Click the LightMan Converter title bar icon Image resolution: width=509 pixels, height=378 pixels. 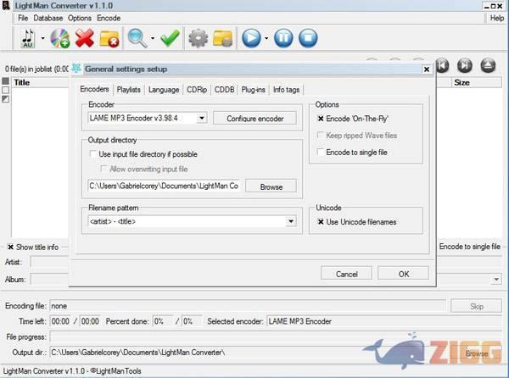(x=6, y=6)
